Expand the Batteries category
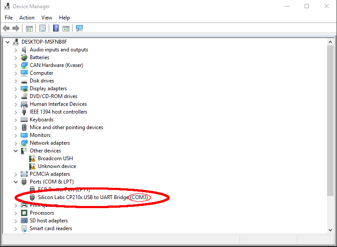The image size is (337, 247). (16, 58)
